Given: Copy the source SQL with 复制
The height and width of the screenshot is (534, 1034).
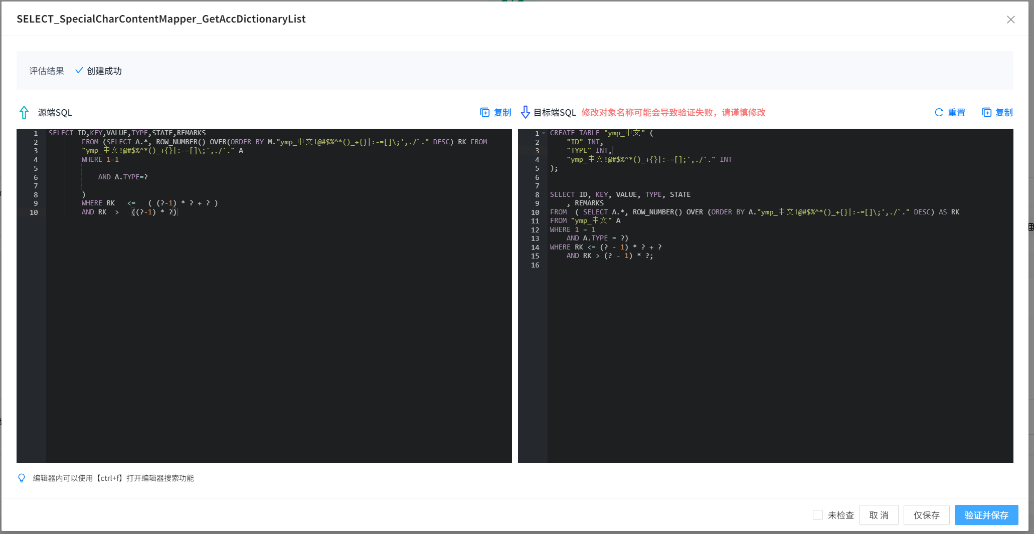Looking at the screenshot, I should pos(495,112).
